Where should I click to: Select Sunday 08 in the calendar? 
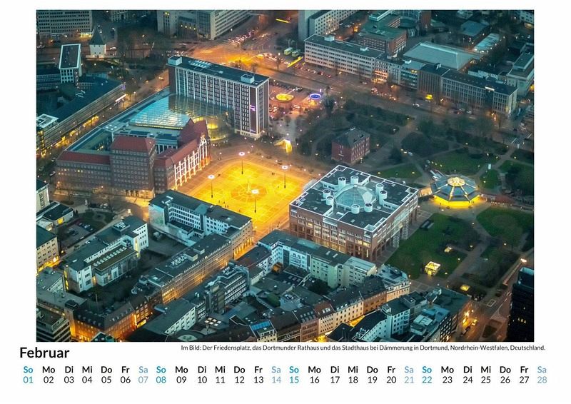[161, 375]
